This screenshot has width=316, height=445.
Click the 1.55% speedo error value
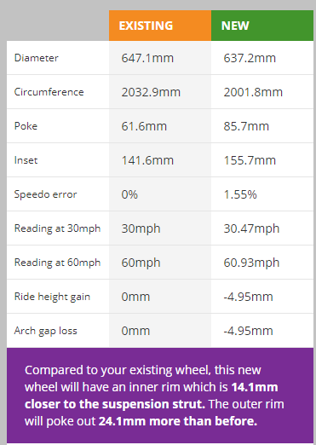pos(240,194)
